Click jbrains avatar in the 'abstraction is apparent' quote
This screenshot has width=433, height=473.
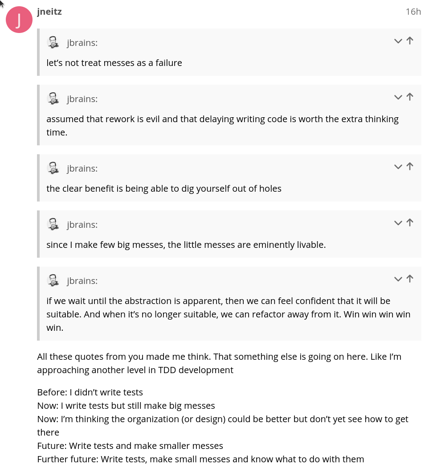tap(53, 280)
